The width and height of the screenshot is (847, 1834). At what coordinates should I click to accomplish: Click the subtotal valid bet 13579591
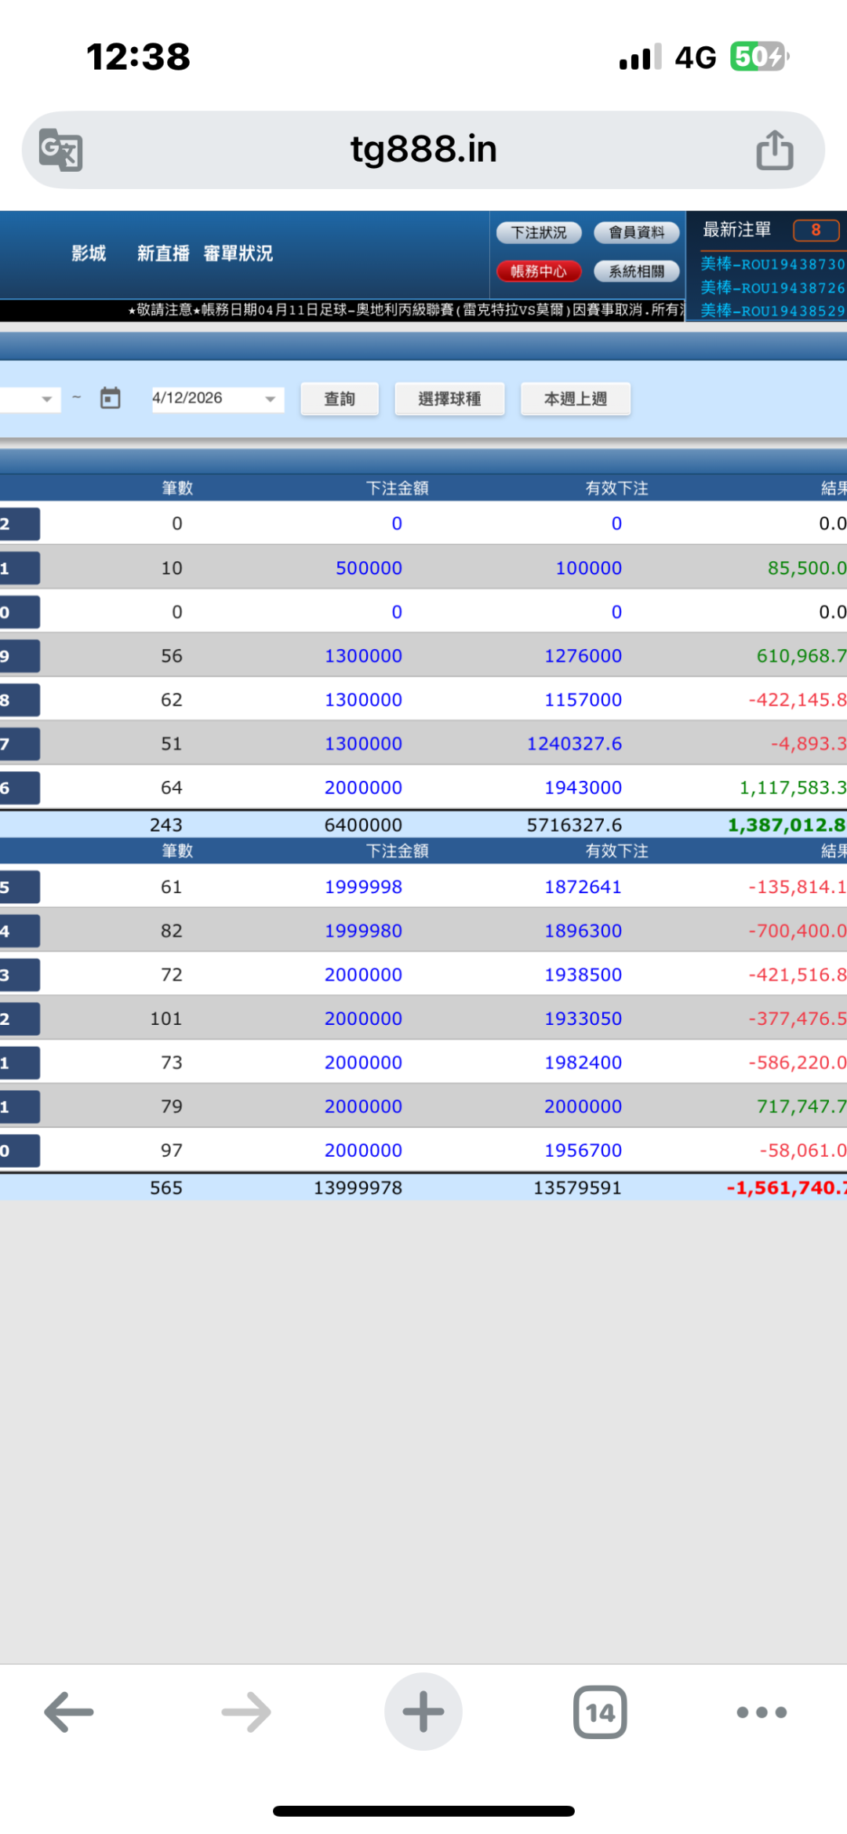577,1188
